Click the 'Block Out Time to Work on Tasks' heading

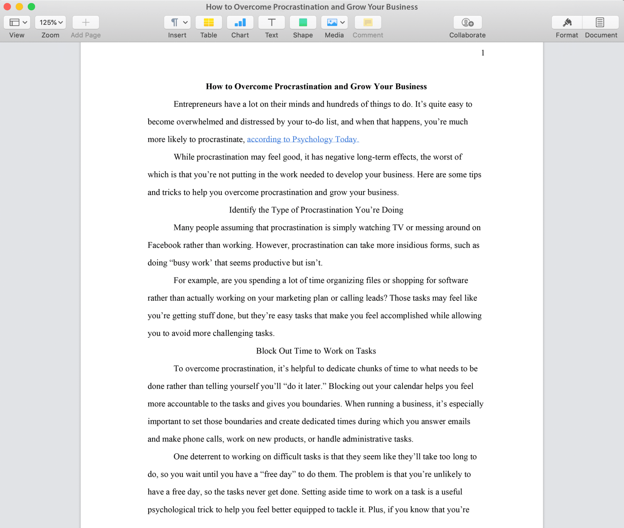coord(316,351)
